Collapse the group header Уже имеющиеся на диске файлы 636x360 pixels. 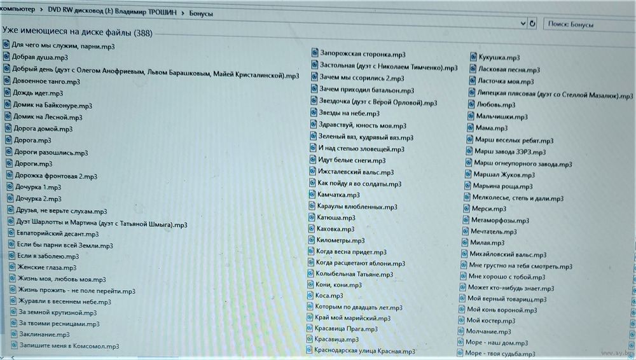pyautogui.click(x=77, y=32)
